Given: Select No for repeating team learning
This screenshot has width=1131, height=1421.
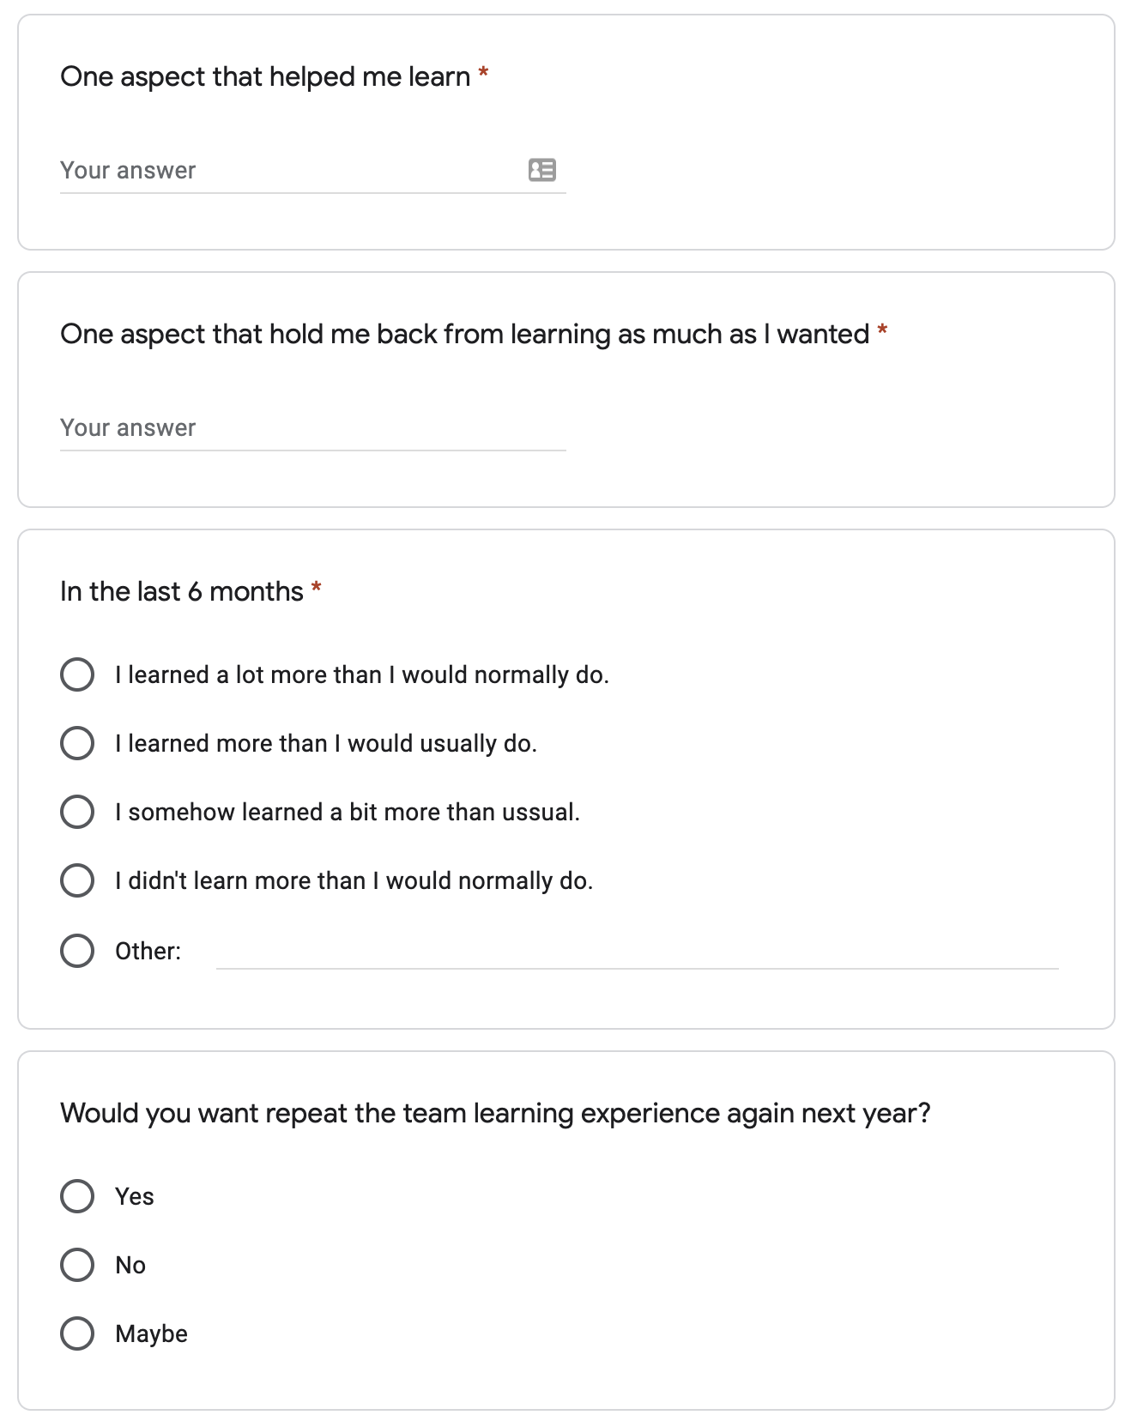Looking at the screenshot, I should pos(77,1265).
